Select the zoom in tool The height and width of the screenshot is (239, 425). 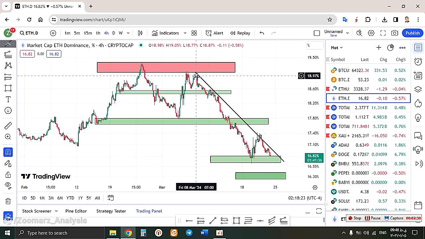tap(8, 137)
